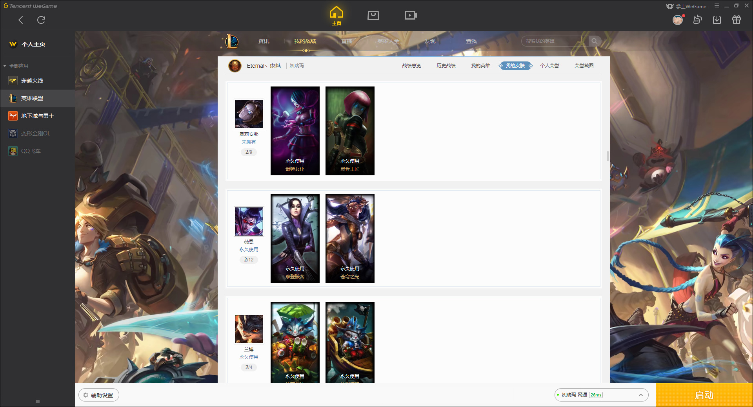Switch to 战绩总览 sub-tab
Screen dimensions: 753x407
click(x=411, y=66)
